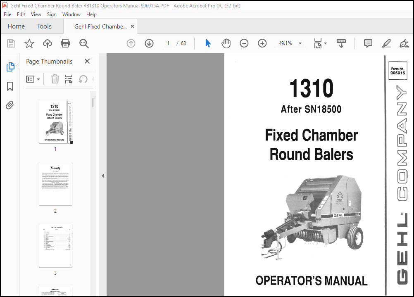Image resolution: width=414 pixels, height=297 pixels.
Task: Open the thumbnails options dropdown
Action: click(x=33, y=79)
